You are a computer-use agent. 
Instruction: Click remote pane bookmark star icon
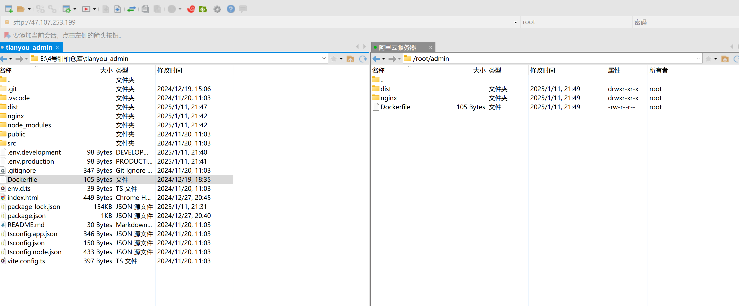[708, 59]
